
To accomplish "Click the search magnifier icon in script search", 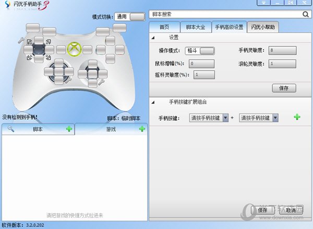I will click(x=305, y=15).
